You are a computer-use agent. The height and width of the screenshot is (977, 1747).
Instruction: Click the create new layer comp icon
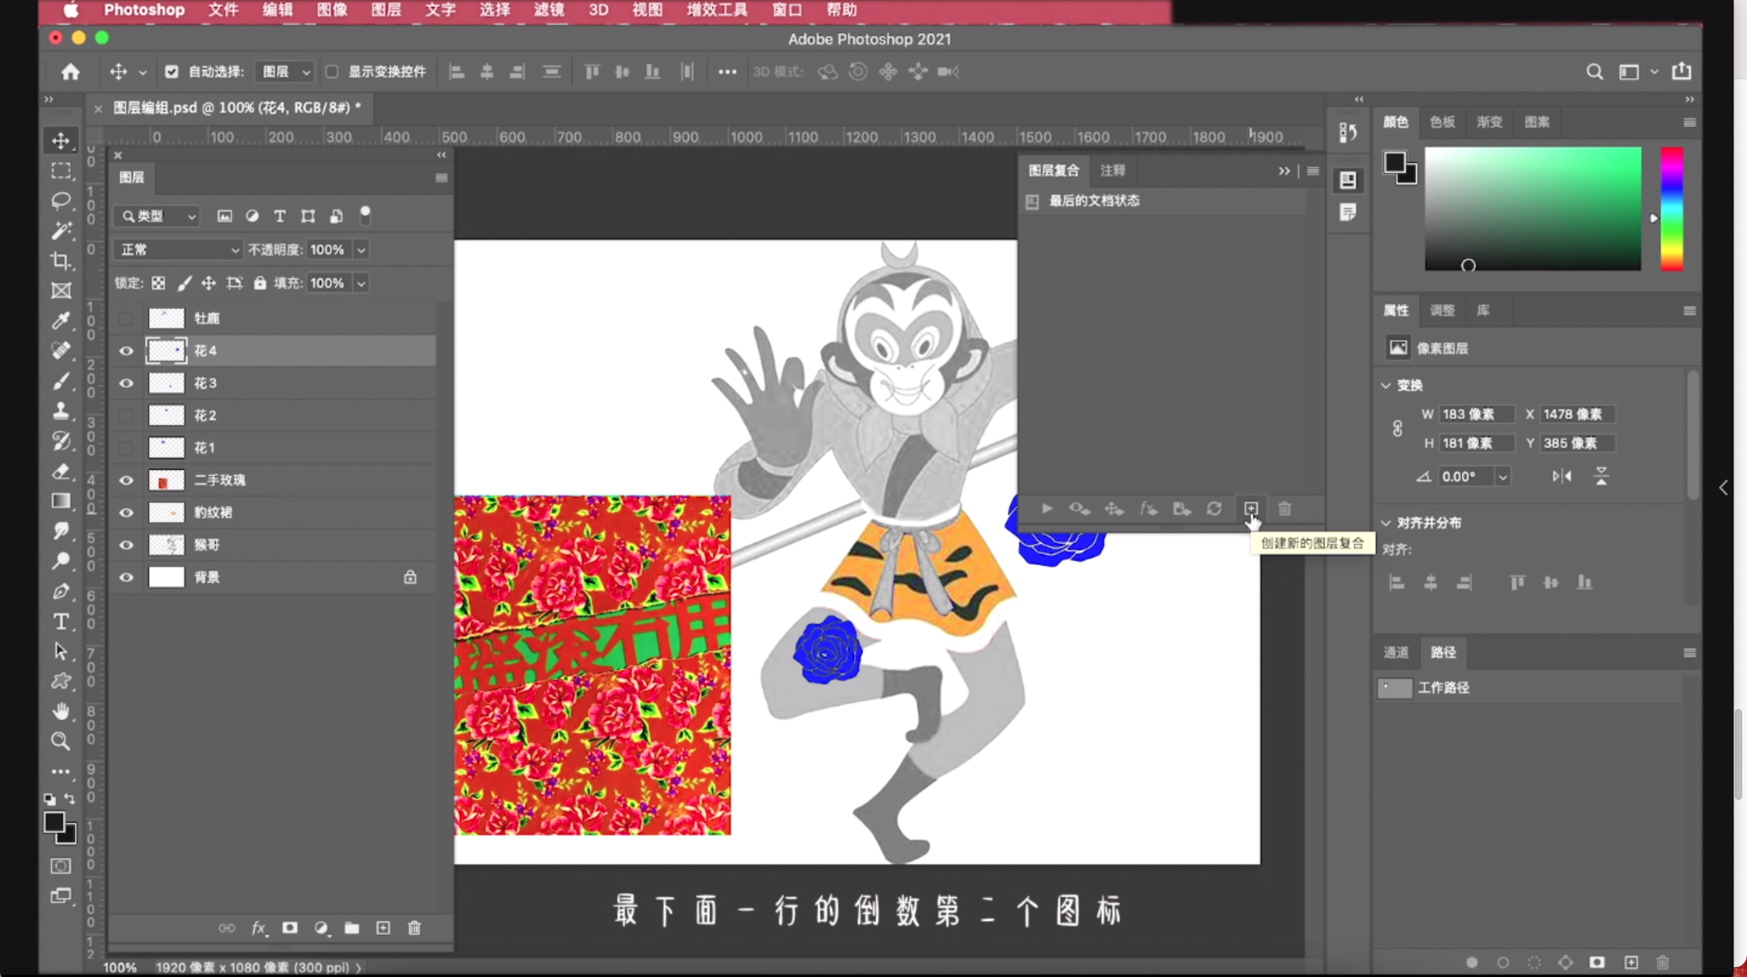(1251, 508)
